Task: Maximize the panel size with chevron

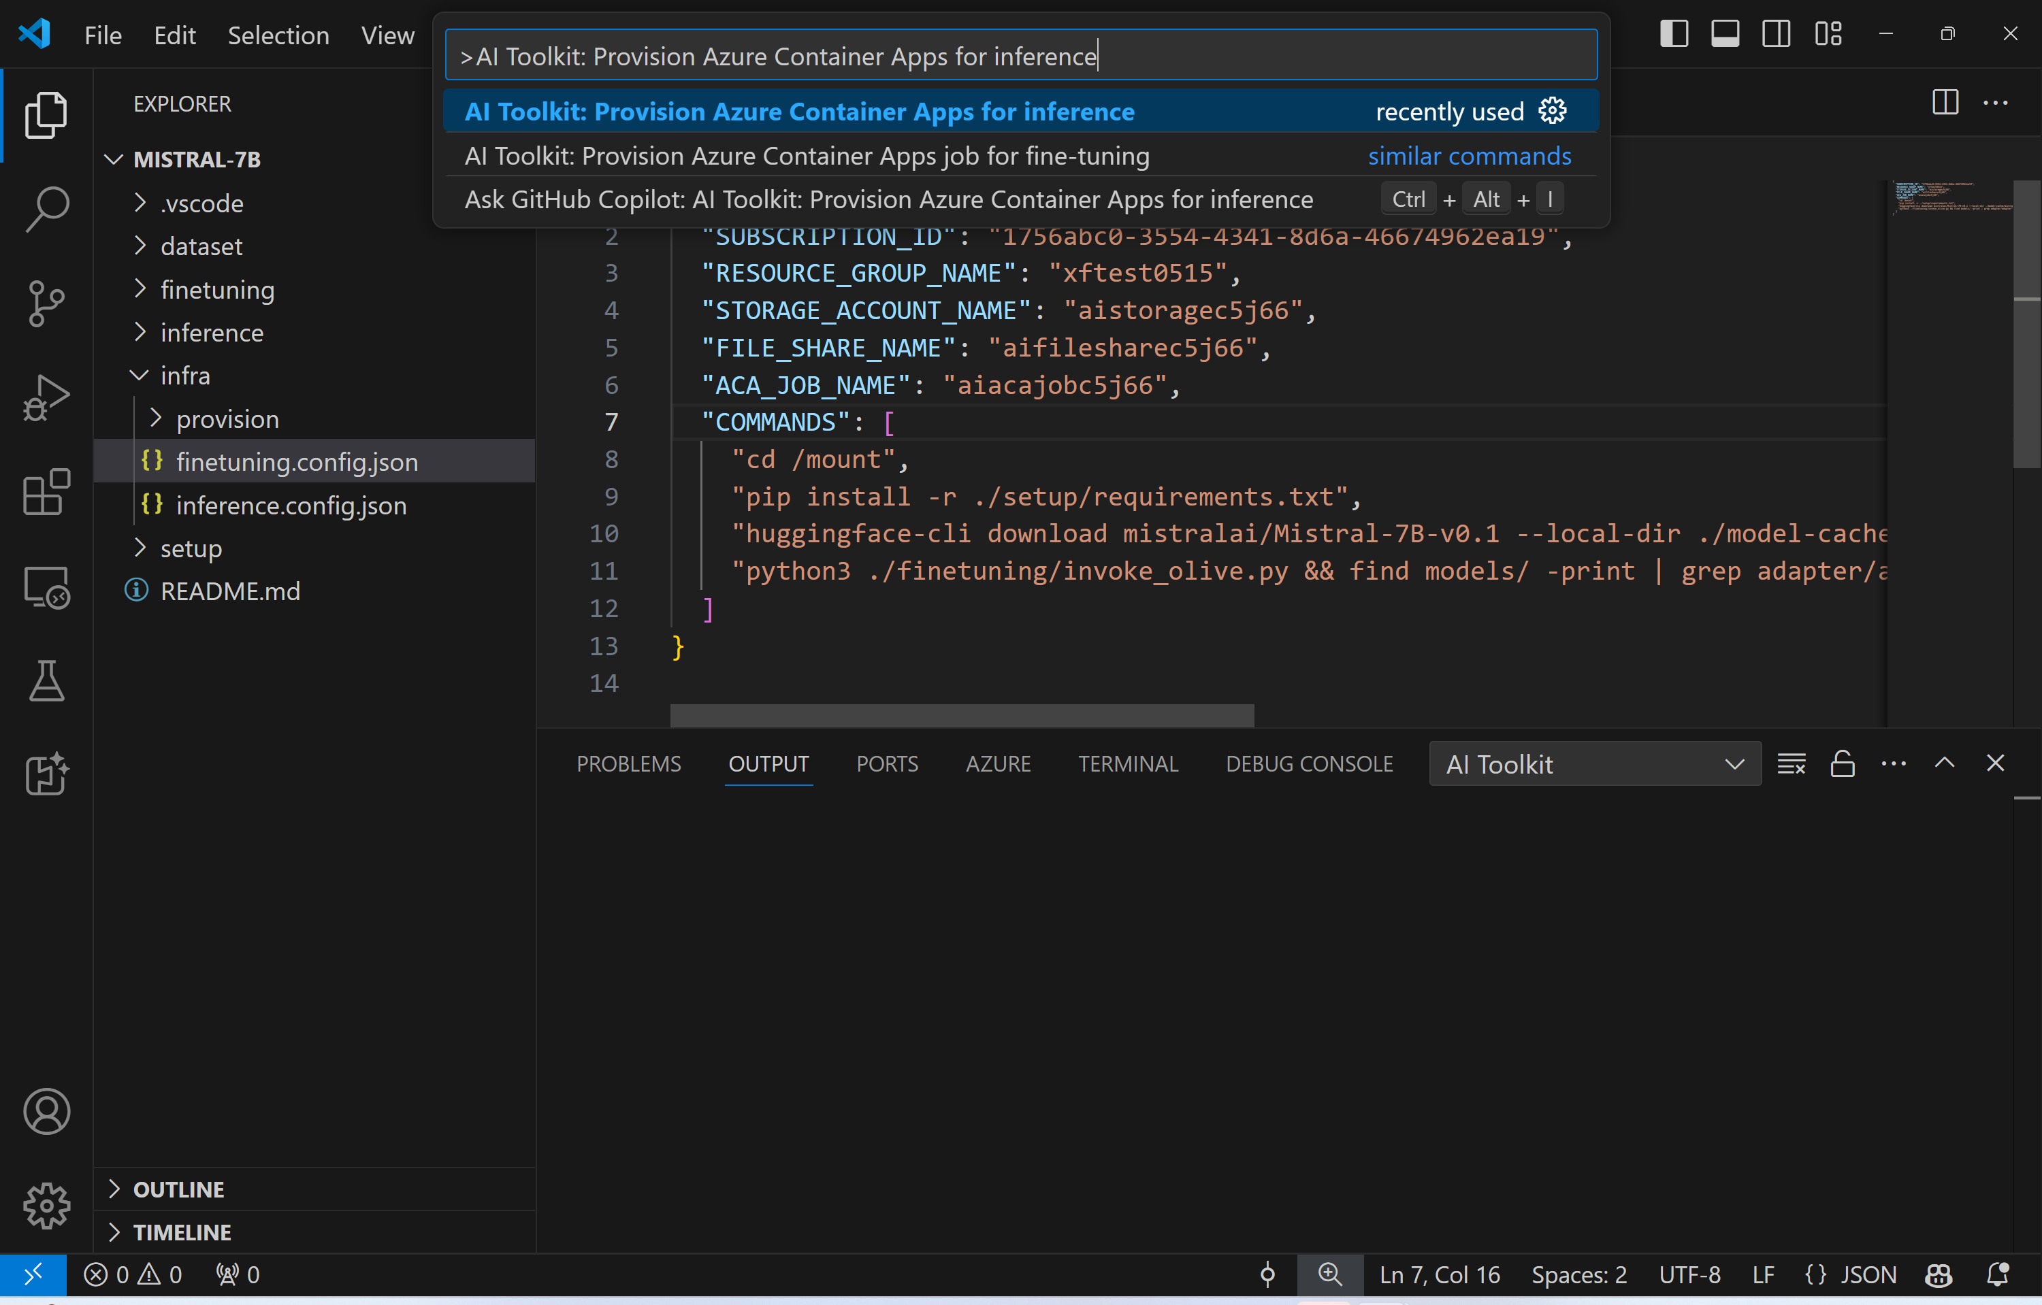Action: click(1945, 763)
